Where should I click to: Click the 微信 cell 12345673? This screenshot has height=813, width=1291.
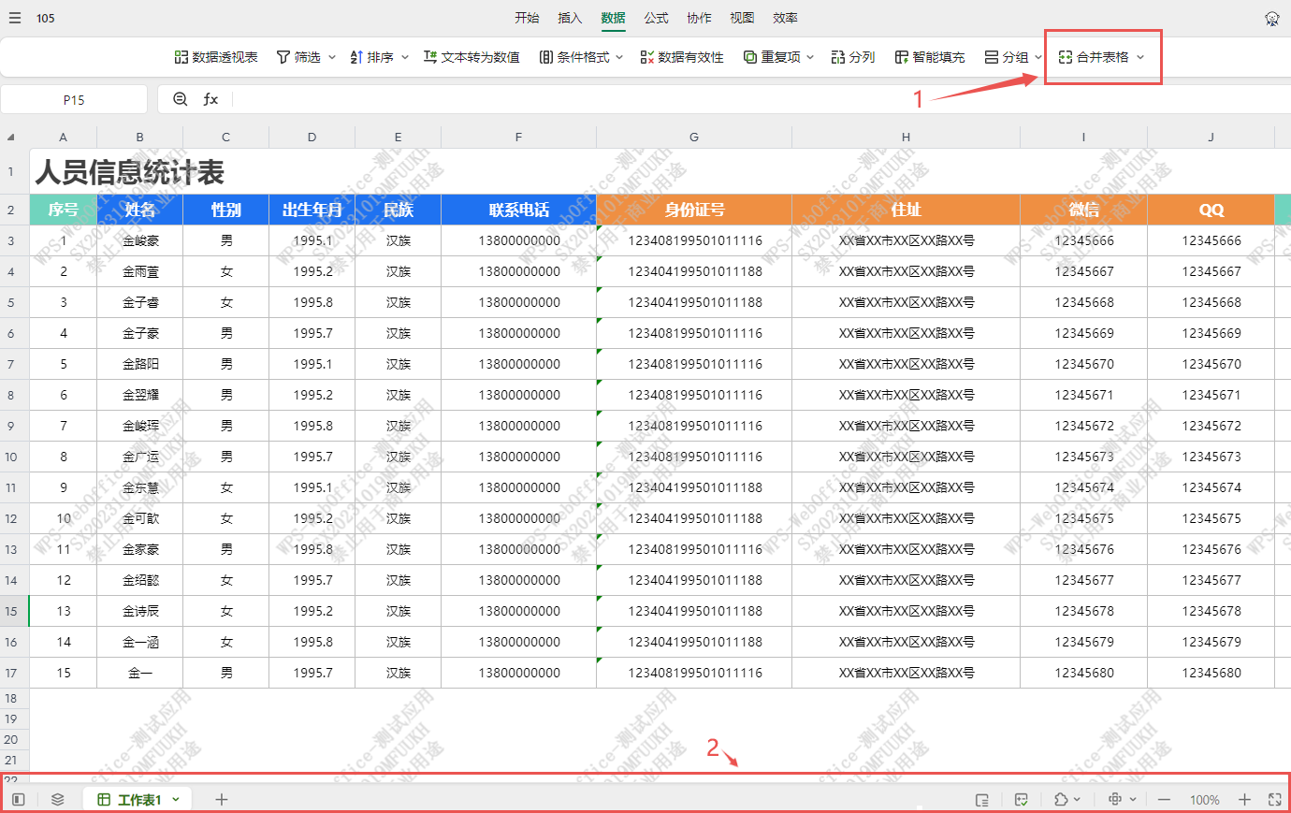1083,457
